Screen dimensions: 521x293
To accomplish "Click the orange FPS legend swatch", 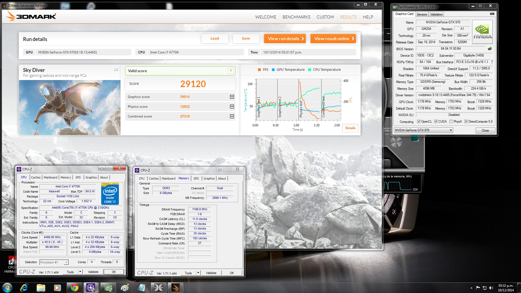I will (x=259, y=70).
